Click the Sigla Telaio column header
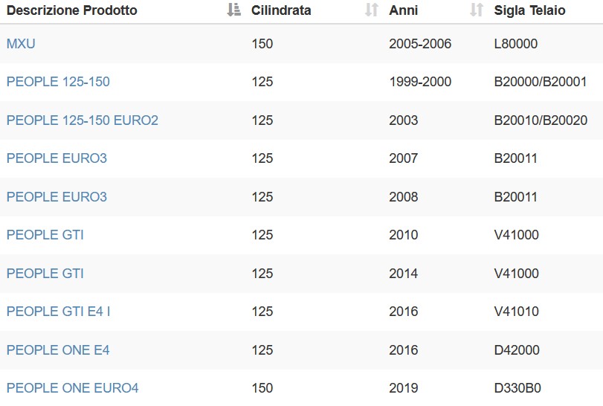The height and width of the screenshot is (406, 603). [x=529, y=10]
